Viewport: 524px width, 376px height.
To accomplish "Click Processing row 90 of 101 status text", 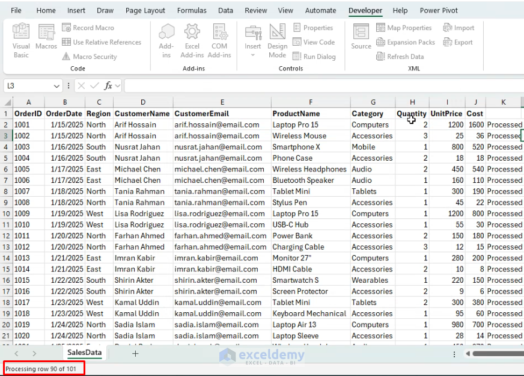I will (41, 369).
